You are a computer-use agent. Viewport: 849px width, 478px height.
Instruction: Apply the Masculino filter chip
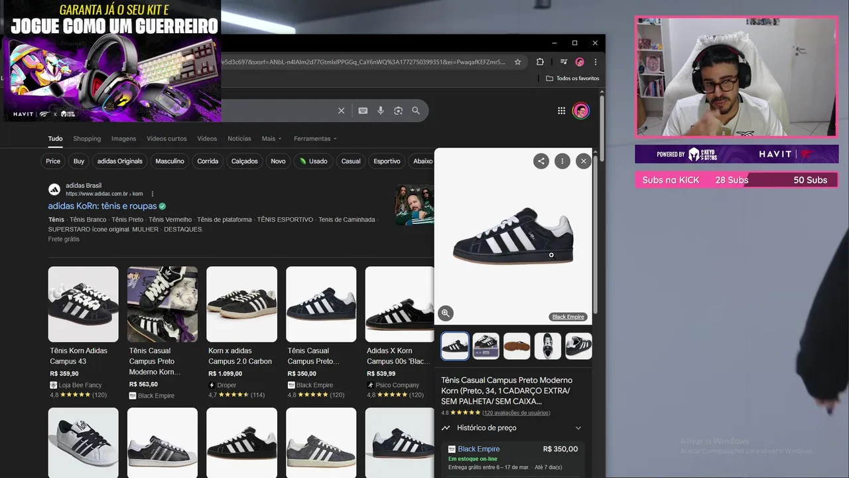170,161
